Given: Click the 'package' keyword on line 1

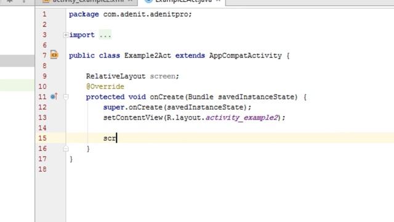Looking at the screenshot, I should pos(84,14).
